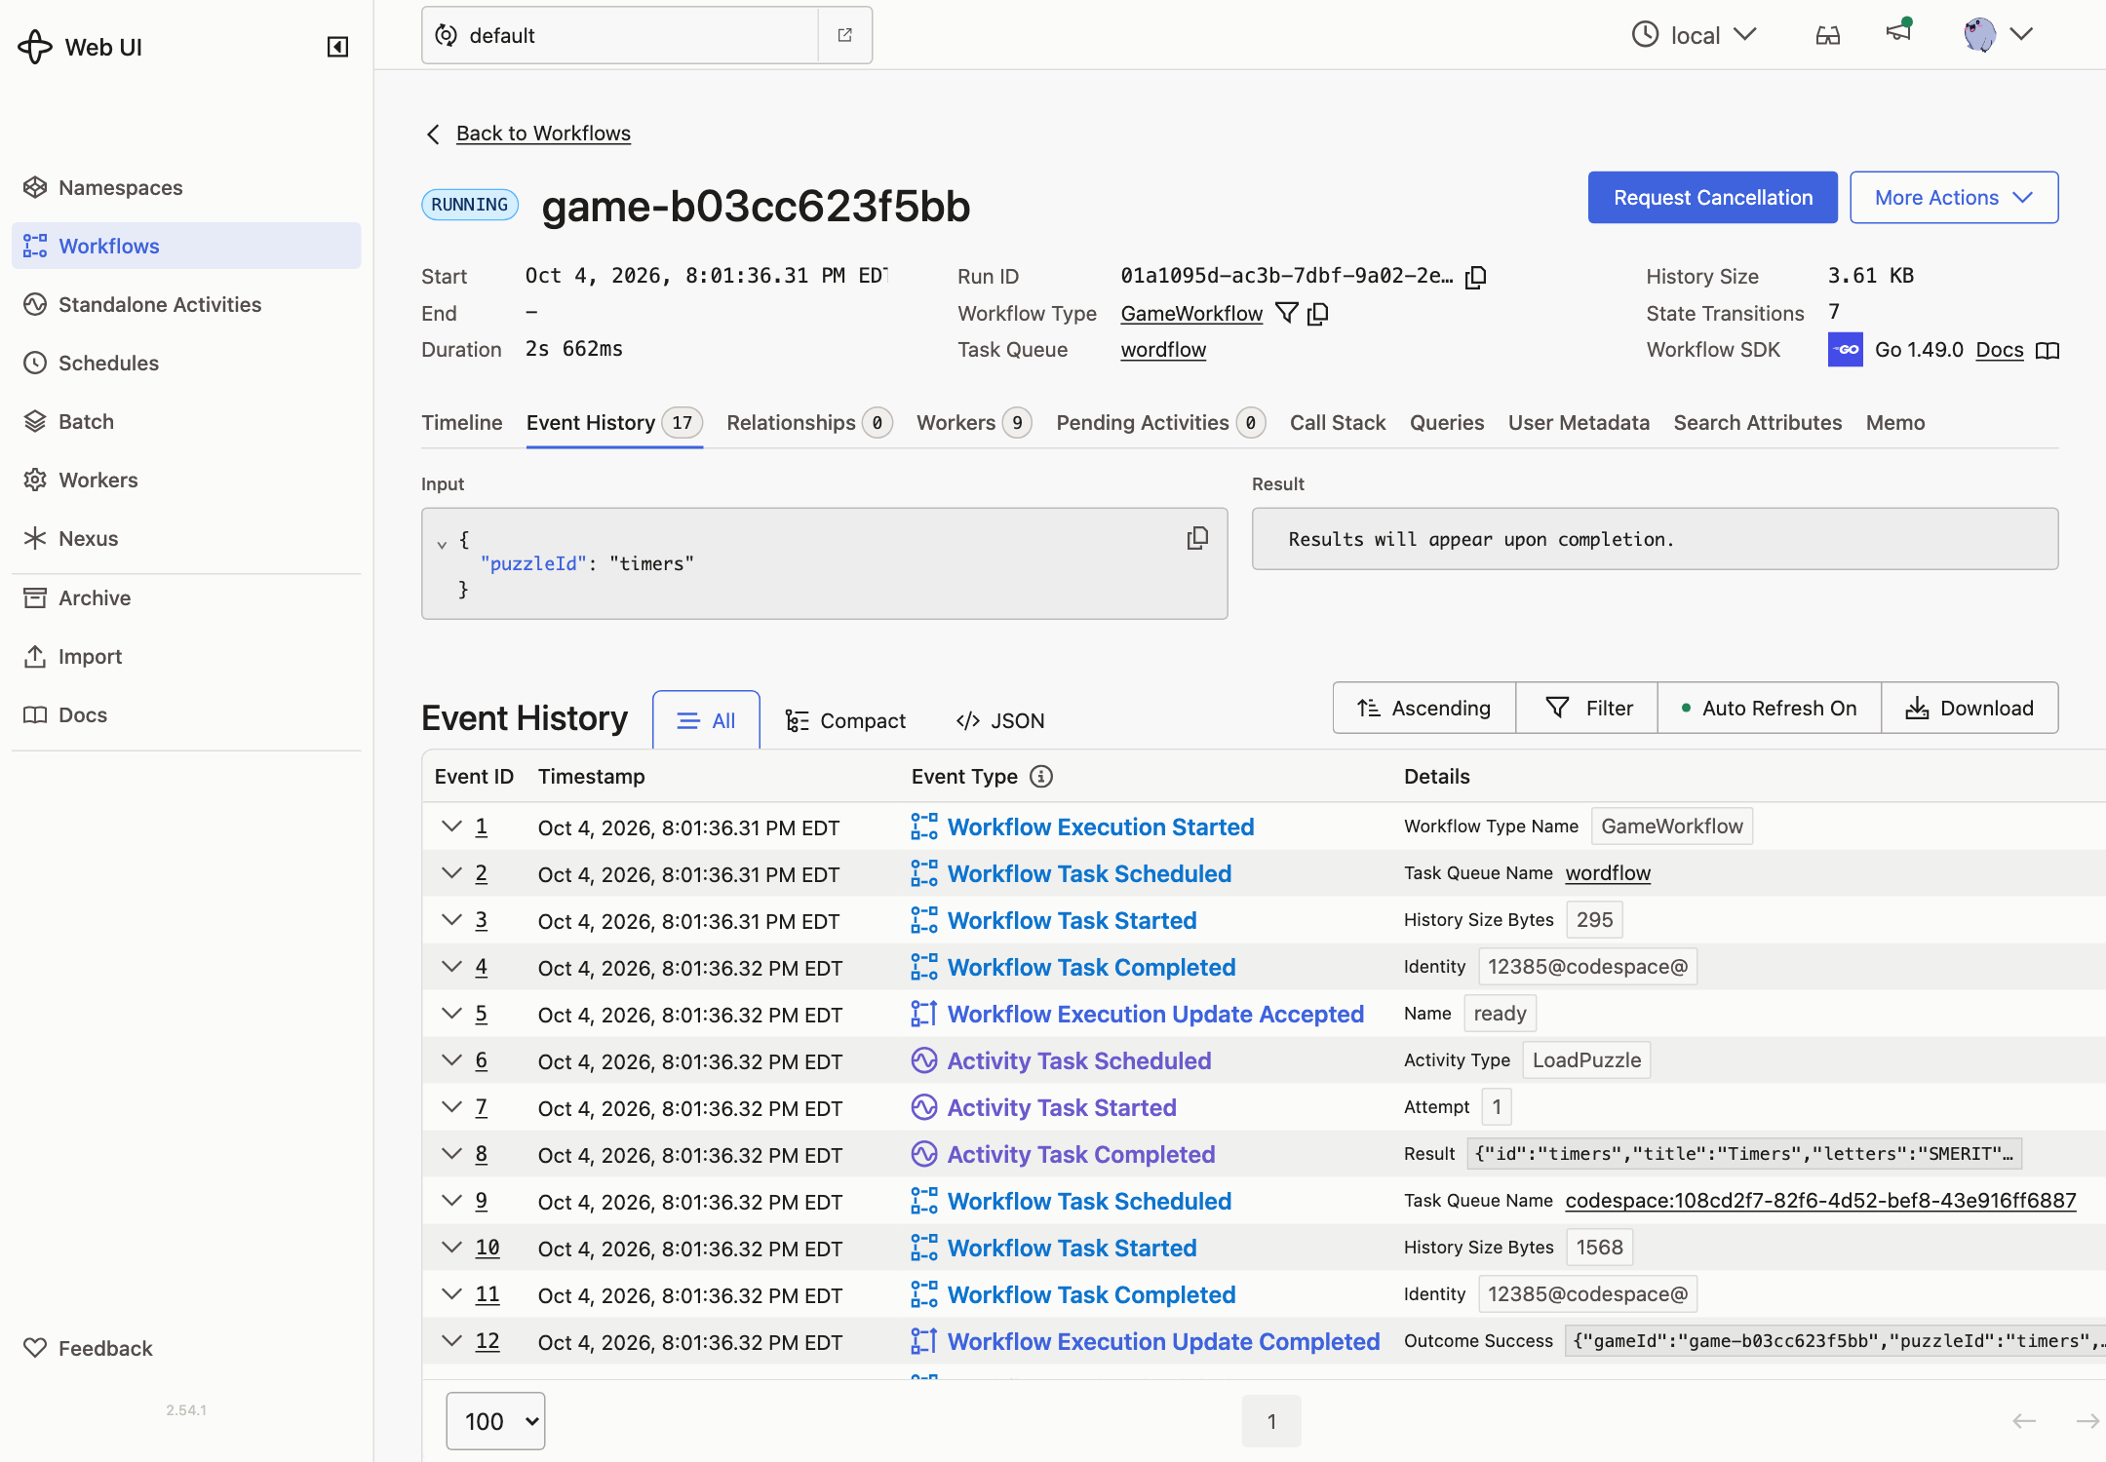Open Schedules page
Viewport: 2106px width, 1462px height.
(186, 363)
